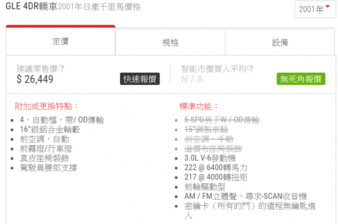Screen dimensions: 338x224
Task: Select the 前霧燈/行車燈 item
Action: tap(46, 149)
